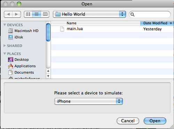The height and width of the screenshot is (129, 174).
Task: Click the Desktop folder icon
Action: pos(10,59)
